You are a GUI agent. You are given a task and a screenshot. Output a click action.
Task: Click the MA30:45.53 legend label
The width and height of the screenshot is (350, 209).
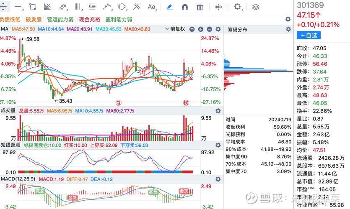coord(108,29)
